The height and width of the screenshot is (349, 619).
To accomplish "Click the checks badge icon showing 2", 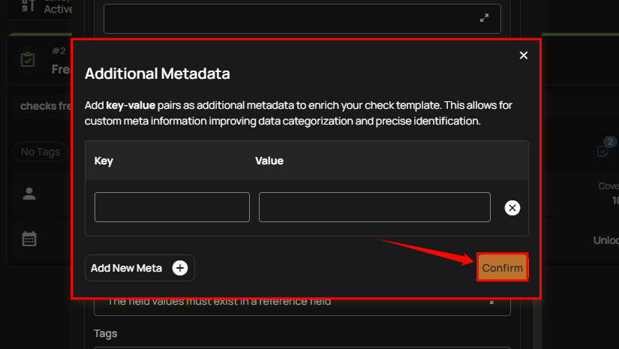I will click(x=604, y=149).
